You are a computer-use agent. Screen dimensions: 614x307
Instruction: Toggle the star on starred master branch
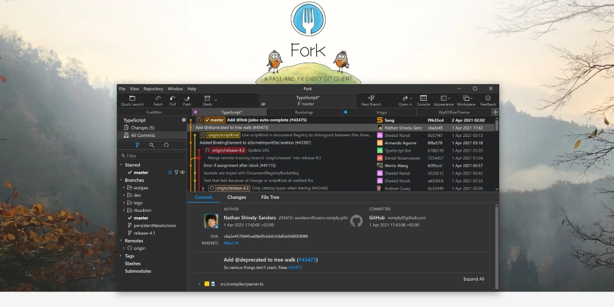(x=170, y=173)
